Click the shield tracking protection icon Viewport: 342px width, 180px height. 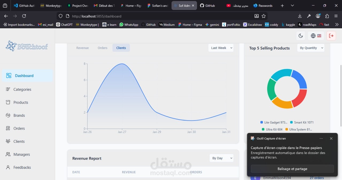61,16
